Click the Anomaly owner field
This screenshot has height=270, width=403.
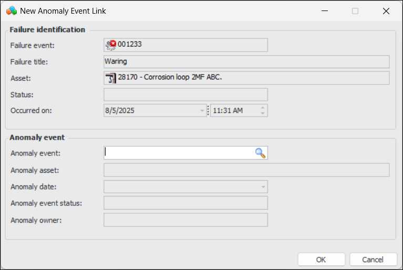click(185, 220)
